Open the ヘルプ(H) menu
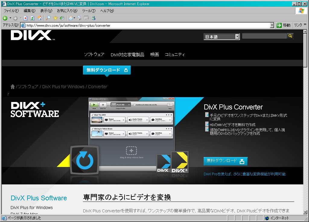The width and height of the screenshot is (309, 222). [x=107, y=11]
